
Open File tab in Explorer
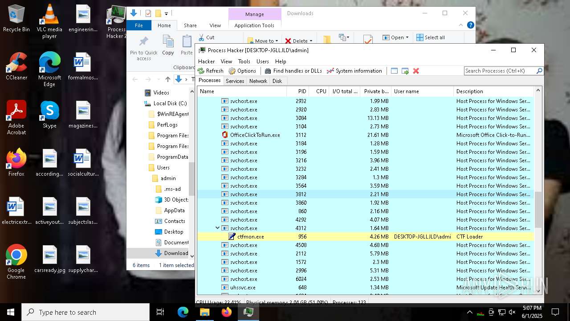click(139, 25)
